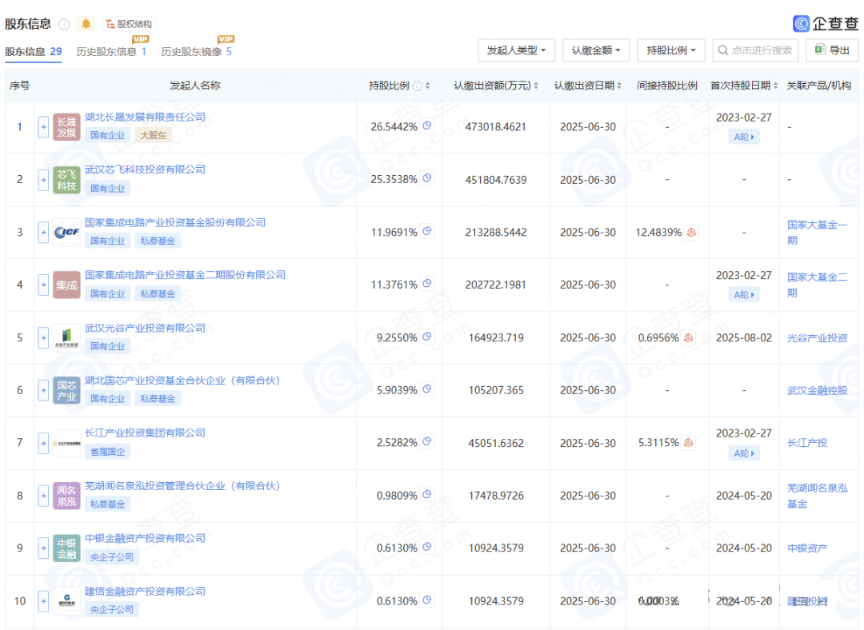The width and height of the screenshot is (864, 630).
Task: Click 私募基金 tag under 芜湖闻名泉泓
Action: pyautogui.click(x=107, y=504)
